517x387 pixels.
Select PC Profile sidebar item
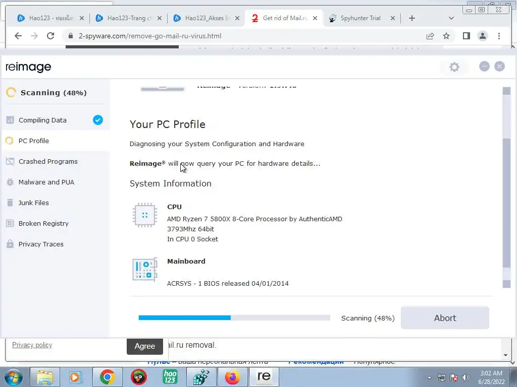(56, 141)
